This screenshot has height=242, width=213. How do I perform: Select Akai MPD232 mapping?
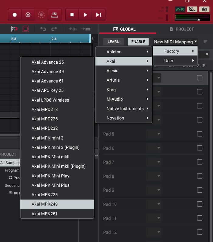pyautogui.click(x=57, y=128)
